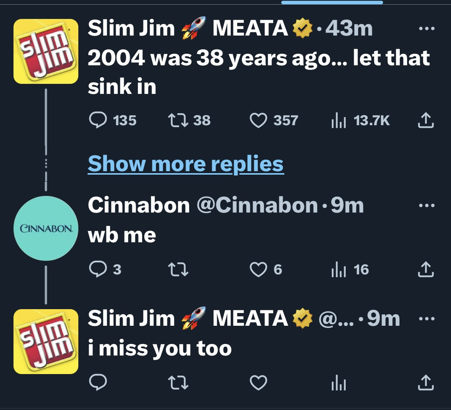Open Cinnabon's profile picture

(46, 228)
